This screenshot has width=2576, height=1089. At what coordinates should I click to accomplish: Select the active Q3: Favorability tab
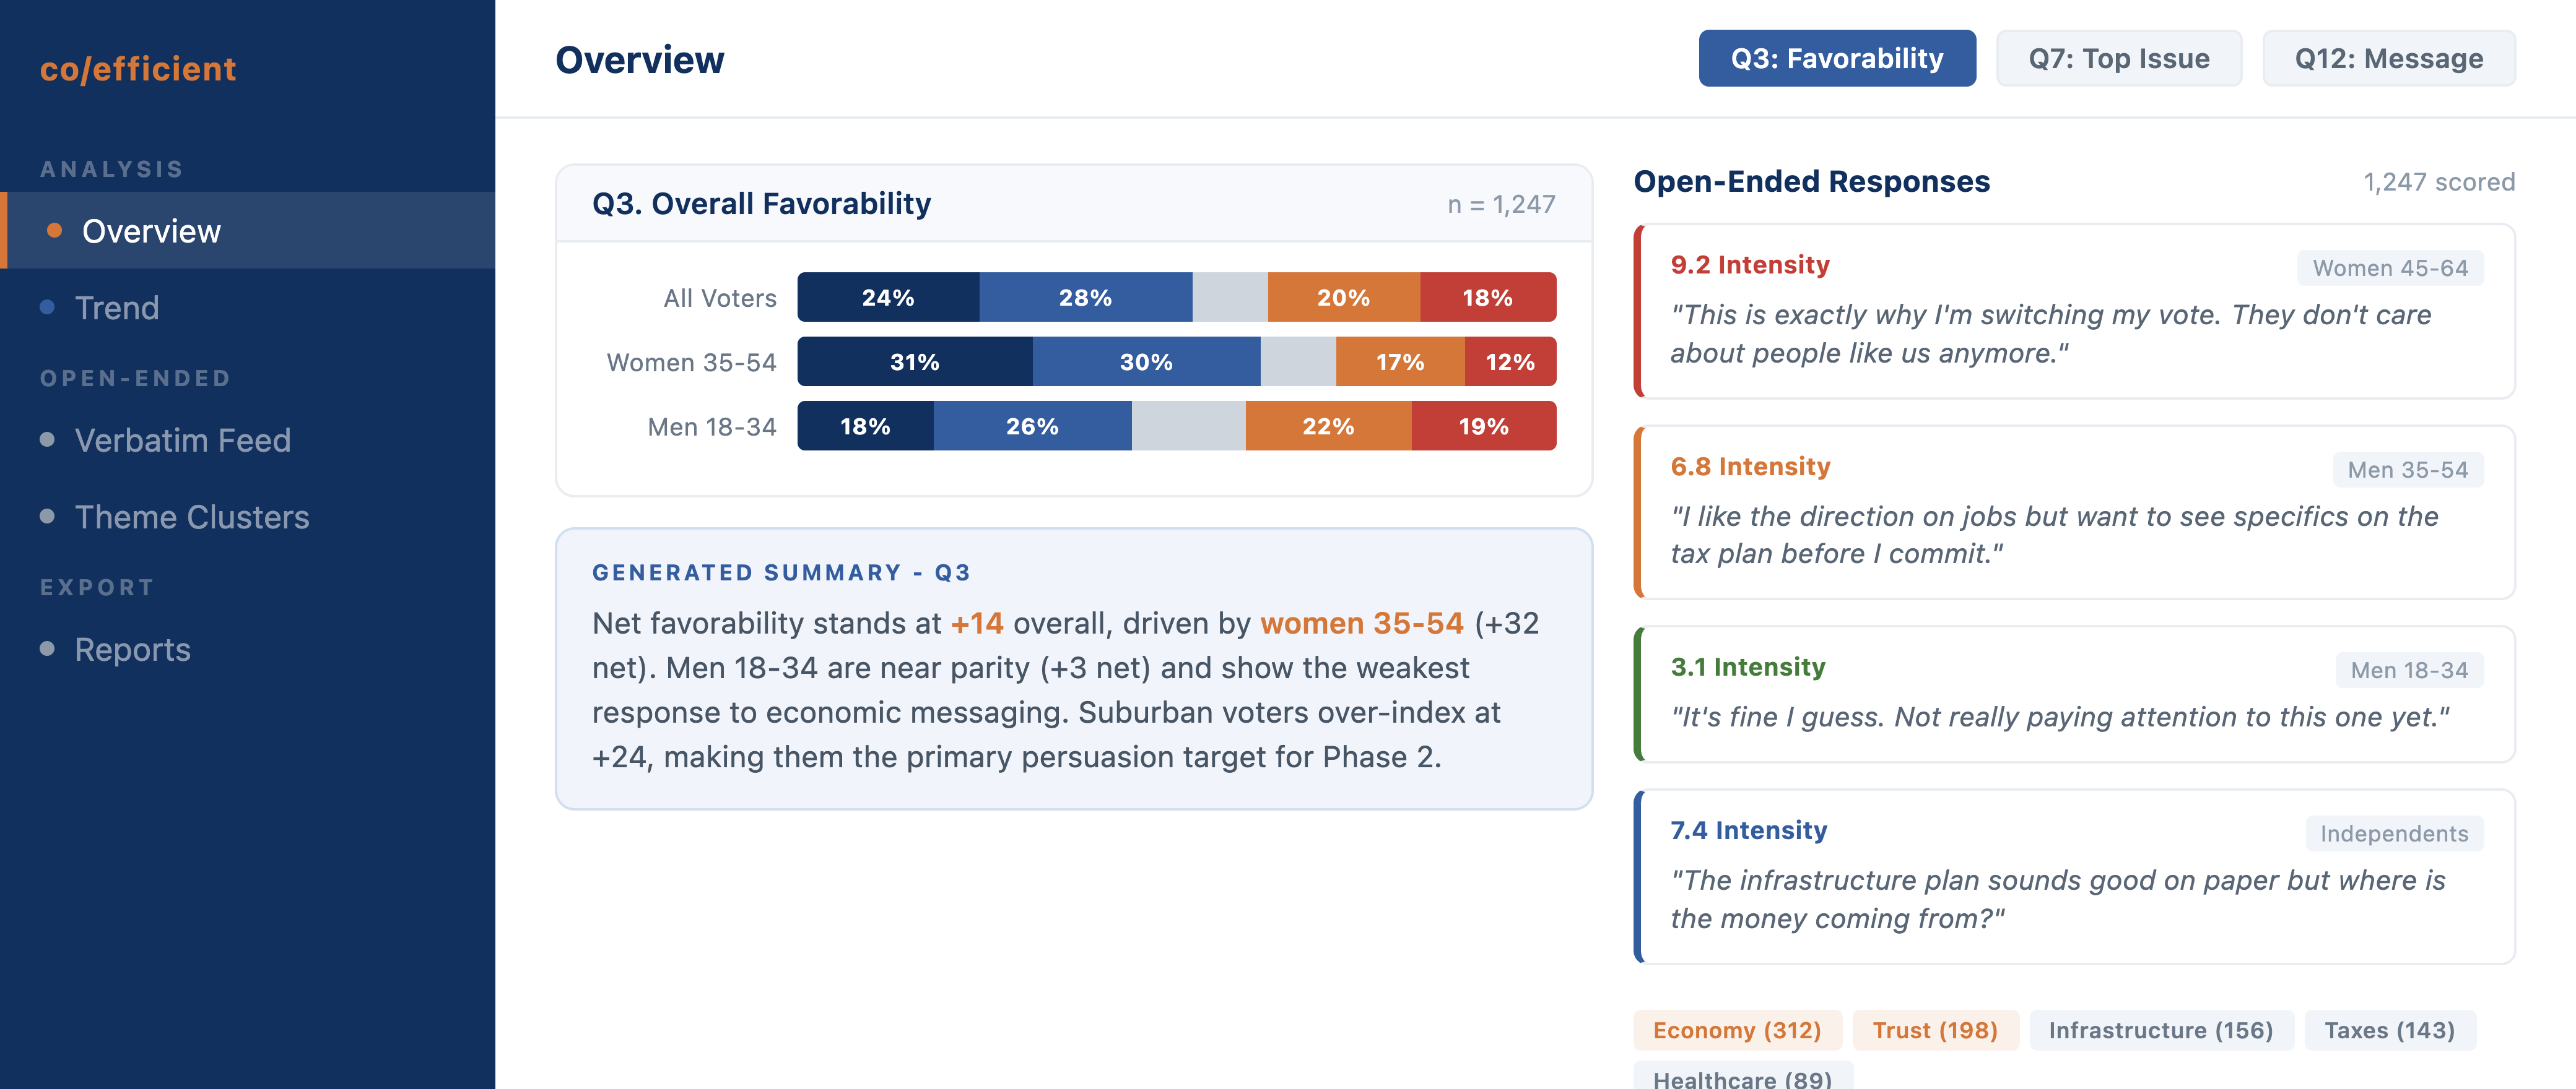(1837, 58)
